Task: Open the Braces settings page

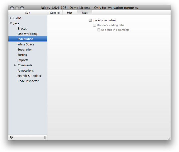Action: pos(22,29)
